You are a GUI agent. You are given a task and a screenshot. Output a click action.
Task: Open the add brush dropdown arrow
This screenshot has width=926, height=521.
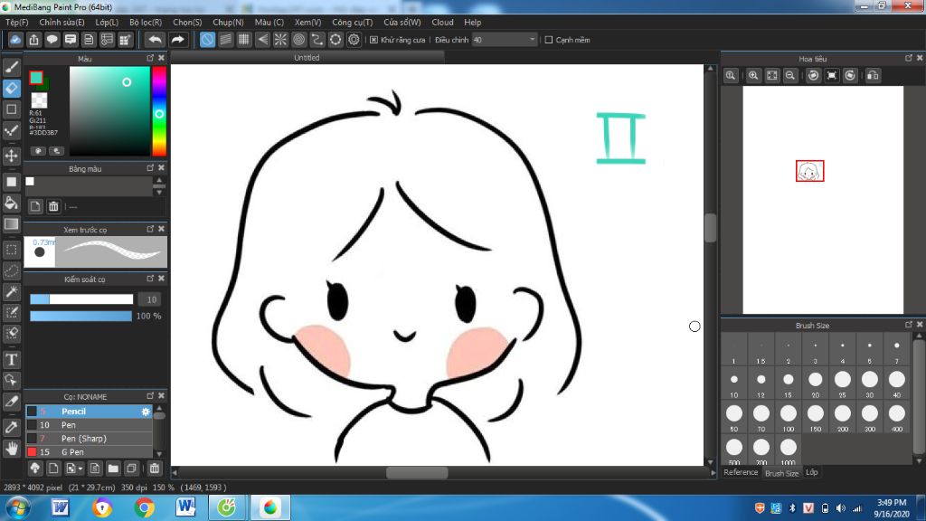[80, 469]
